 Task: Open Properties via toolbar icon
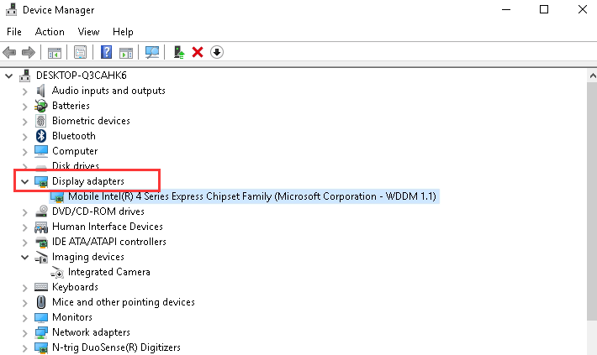(x=80, y=52)
